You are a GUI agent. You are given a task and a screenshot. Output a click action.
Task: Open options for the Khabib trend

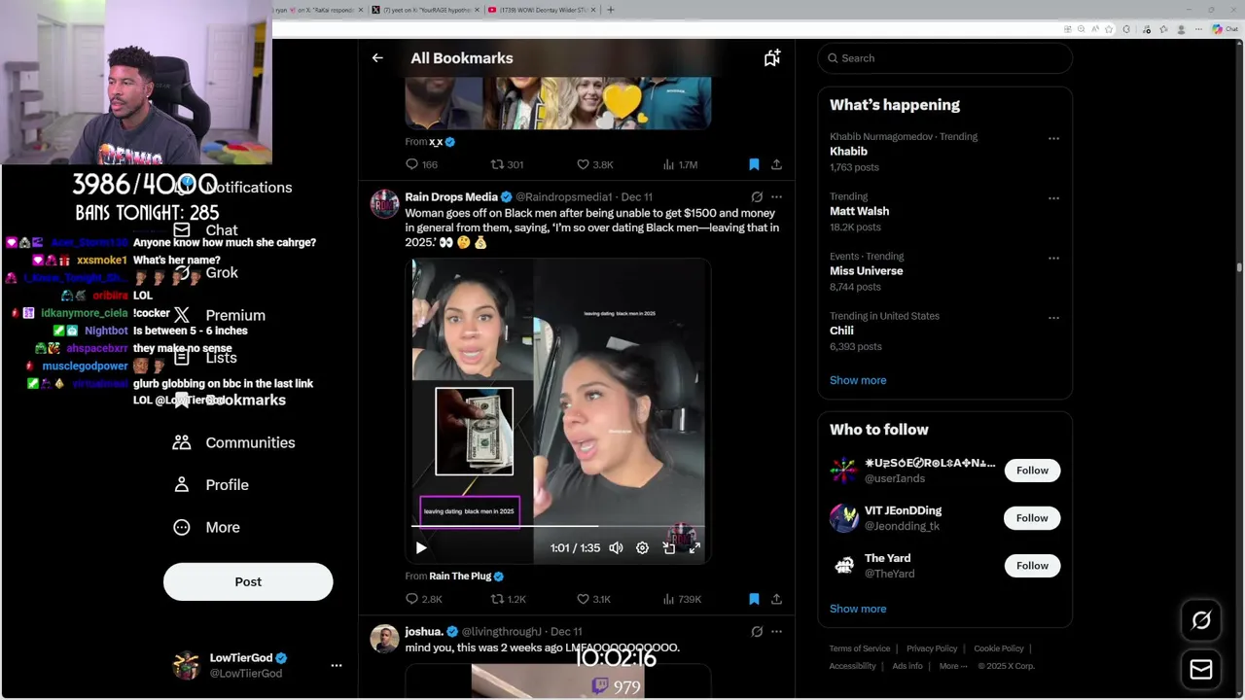[1053, 138]
